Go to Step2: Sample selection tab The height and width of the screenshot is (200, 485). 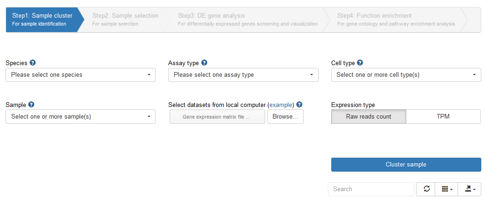click(125, 20)
